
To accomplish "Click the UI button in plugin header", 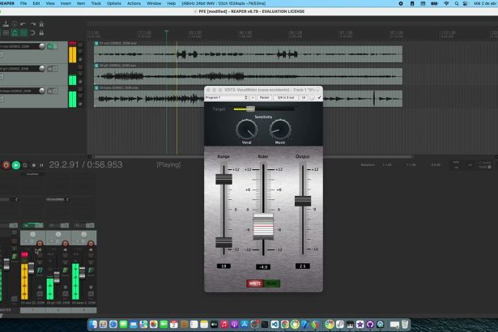I will pyautogui.click(x=303, y=97).
